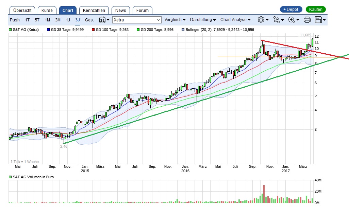
Task: Select the 3M timeframe
Action: [x=57, y=20]
